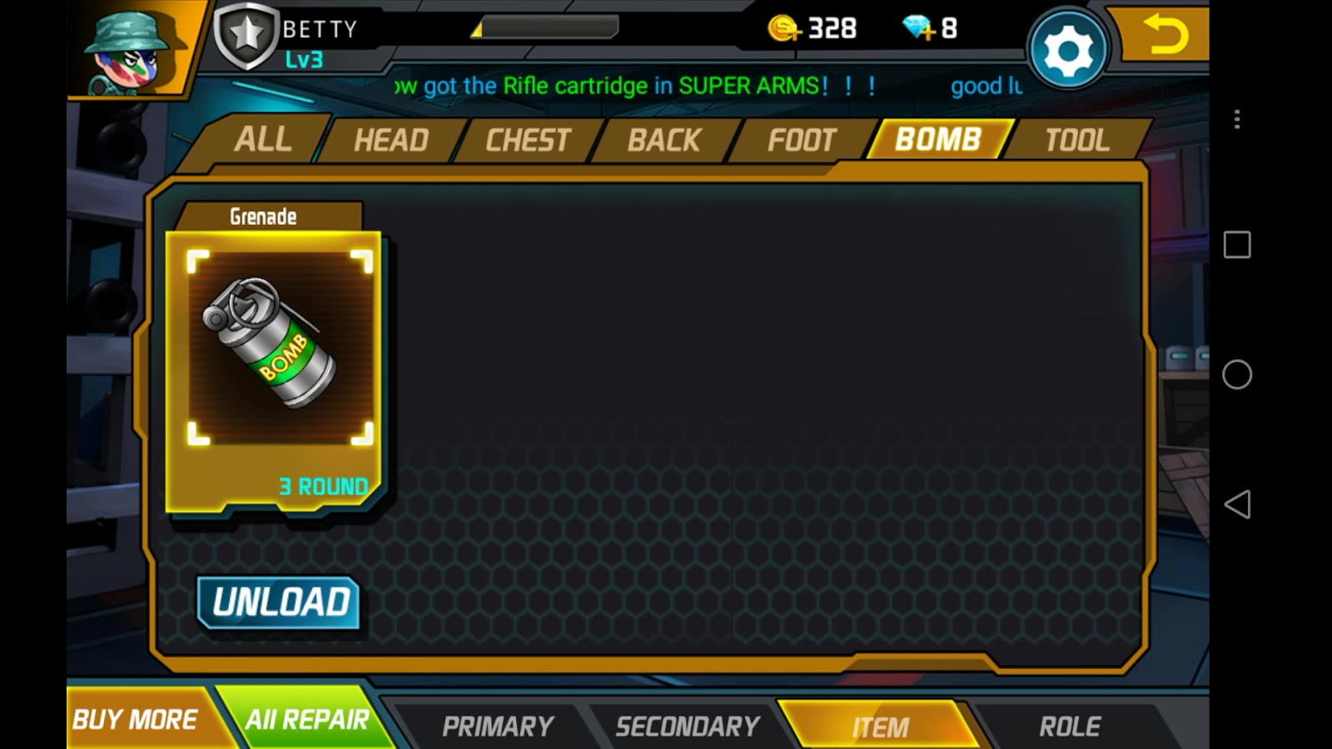Screen dimensions: 1332x749
Task: Add diamonds via the gem icon
Action: [919, 28]
